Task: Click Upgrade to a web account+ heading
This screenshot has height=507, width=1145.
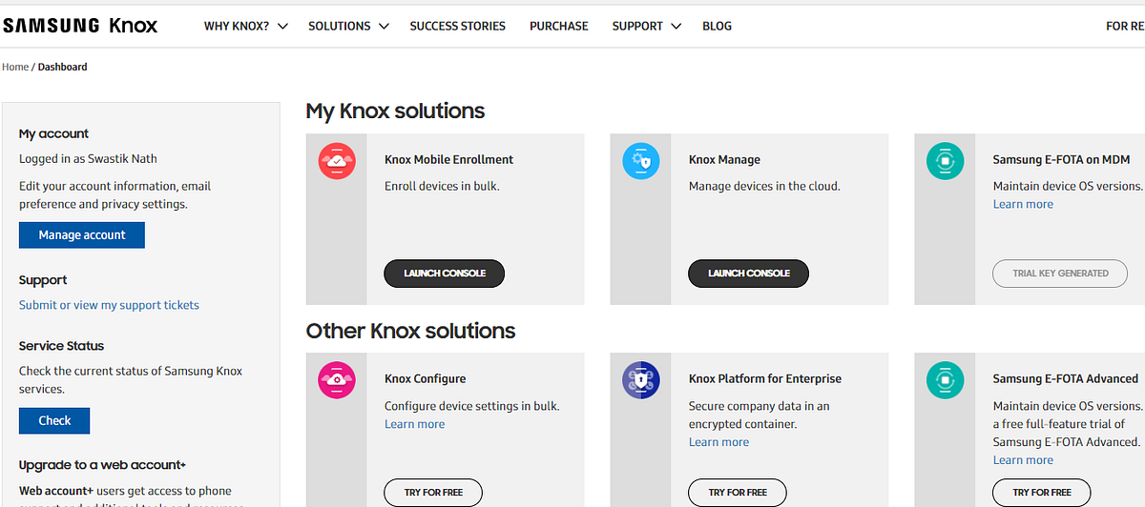Action: point(102,465)
